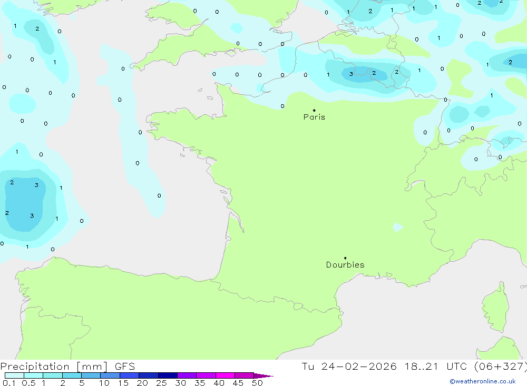Click the '0.5' legend scale value
Viewport: 527px width, 386px height.
(28, 383)
